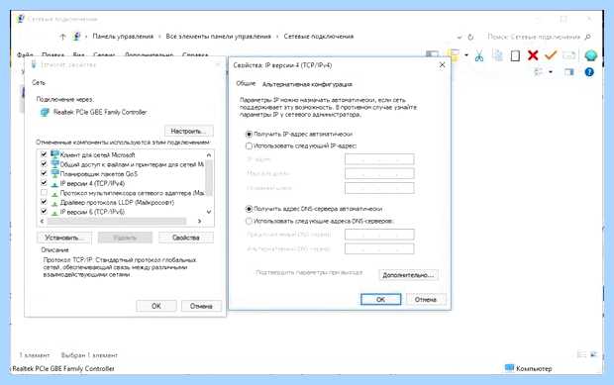614x385 pixels.
Task: Click Все элементы панели управления breadcrumb
Action: (218, 37)
